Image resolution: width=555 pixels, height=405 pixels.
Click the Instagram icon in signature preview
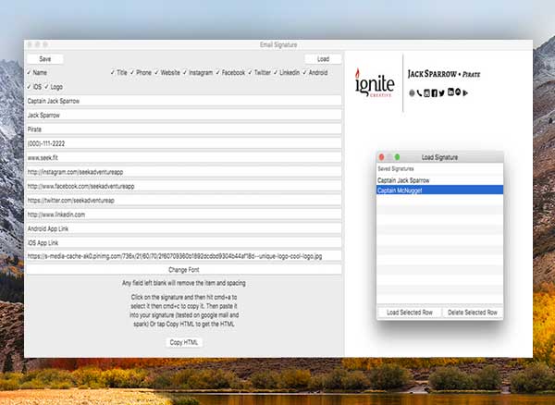426,93
